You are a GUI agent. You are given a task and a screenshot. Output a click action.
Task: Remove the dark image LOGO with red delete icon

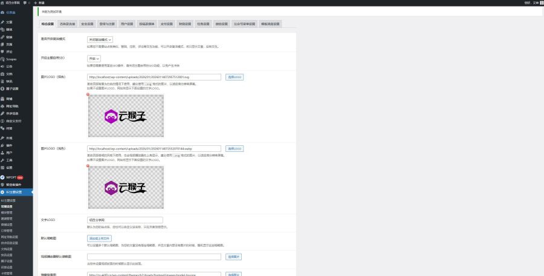(x=88, y=94)
